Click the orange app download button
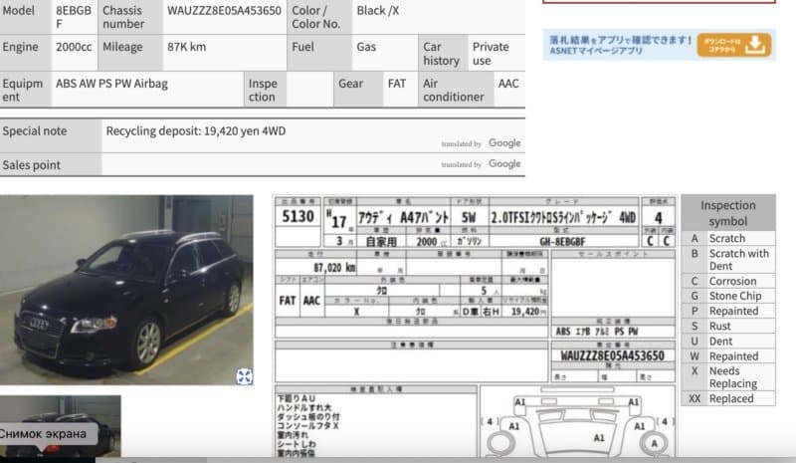The image size is (796, 463). (x=733, y=45)
